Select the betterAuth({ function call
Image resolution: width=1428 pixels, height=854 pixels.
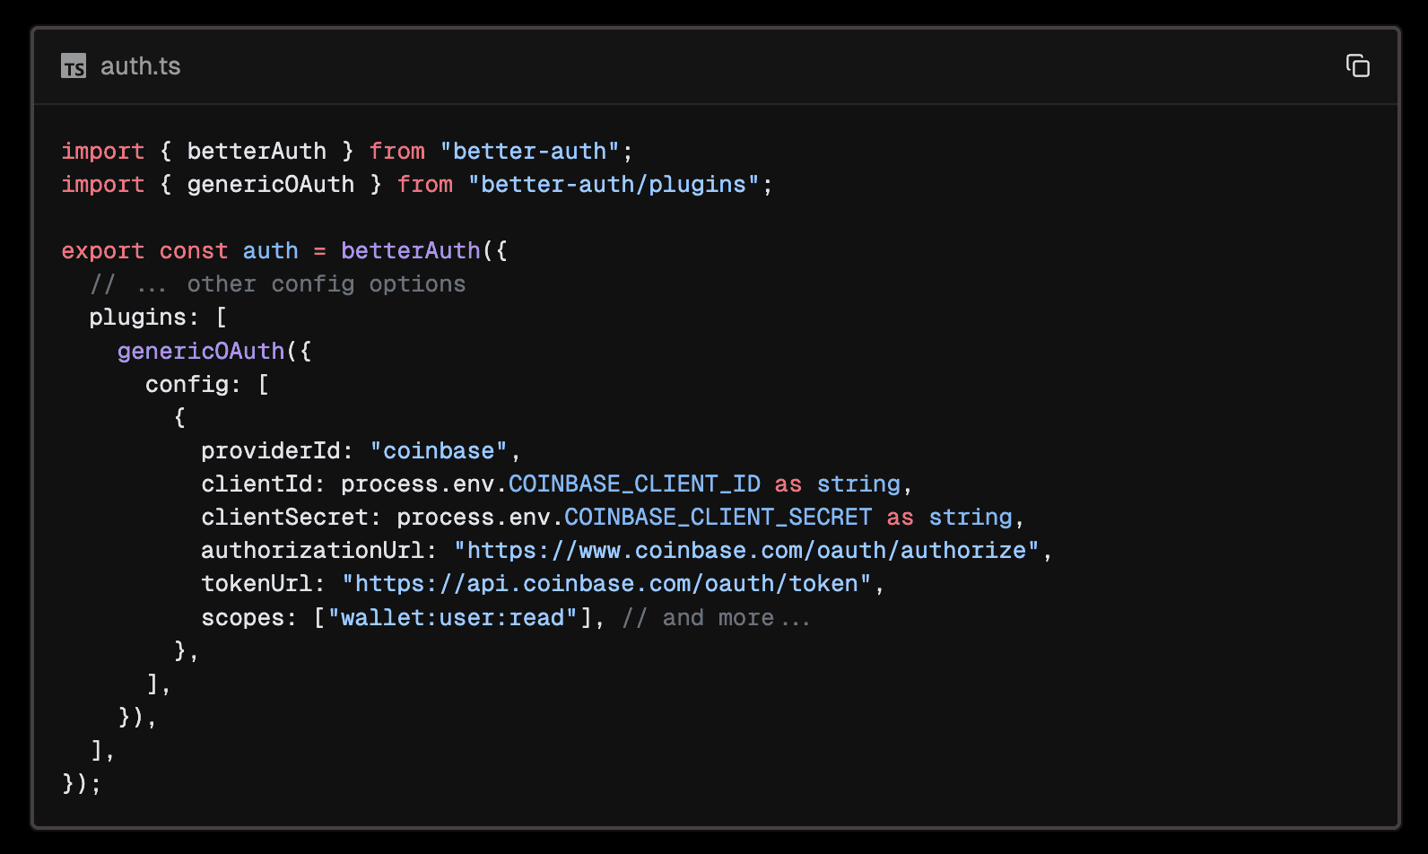coord(424,250)
